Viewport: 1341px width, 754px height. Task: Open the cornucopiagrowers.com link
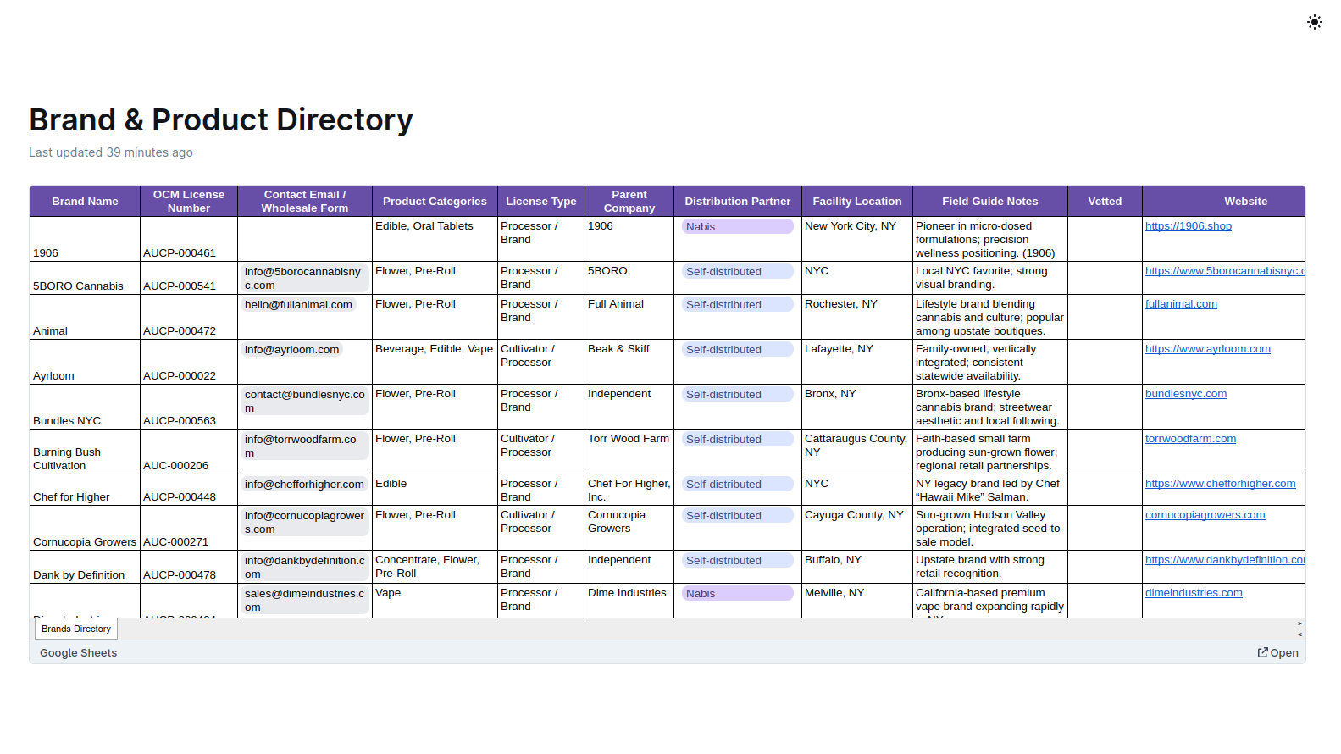[1205, 515]
